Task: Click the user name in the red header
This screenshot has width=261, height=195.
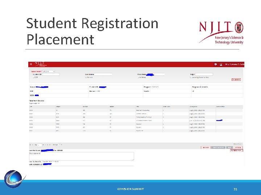Action: [235, 64]
